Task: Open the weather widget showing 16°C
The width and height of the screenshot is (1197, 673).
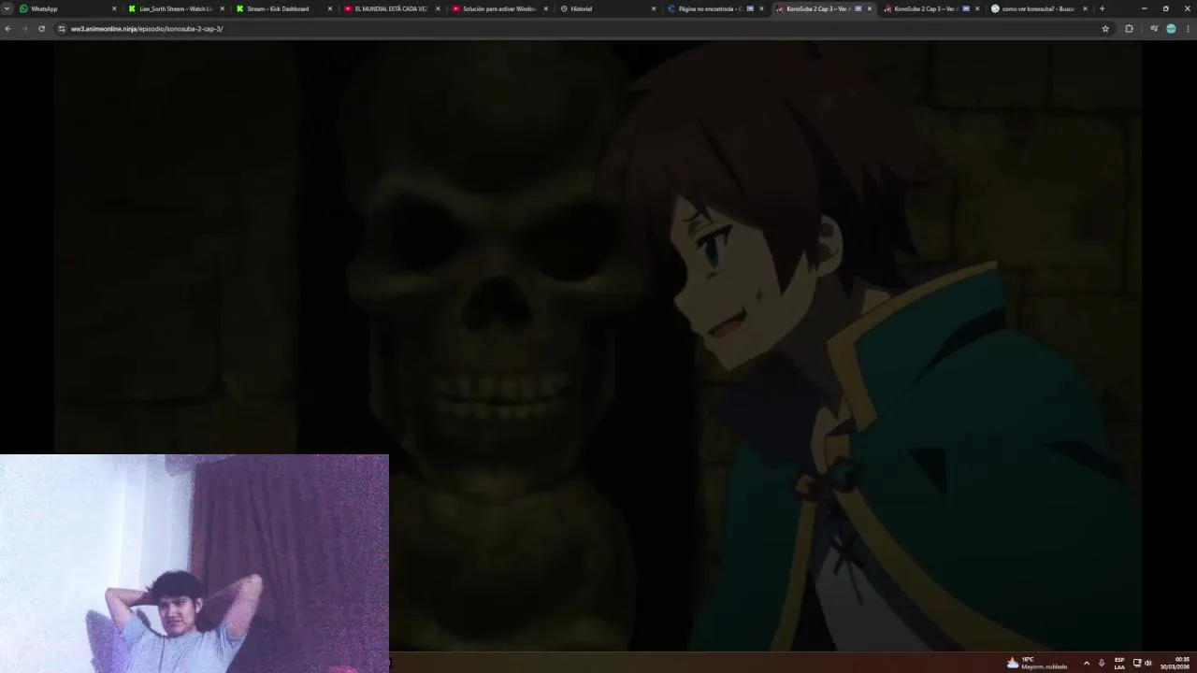Action: point(1037,663)
